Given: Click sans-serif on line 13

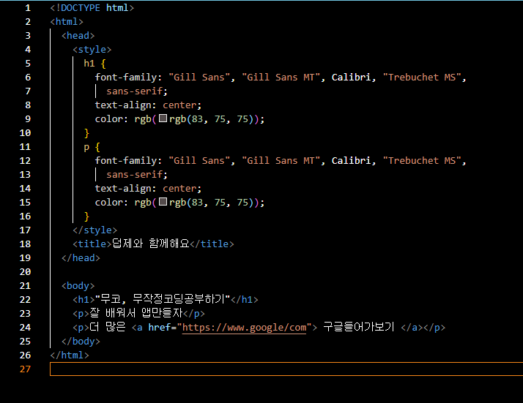Looking at the screenshot, I should click(x=134, y=175).
